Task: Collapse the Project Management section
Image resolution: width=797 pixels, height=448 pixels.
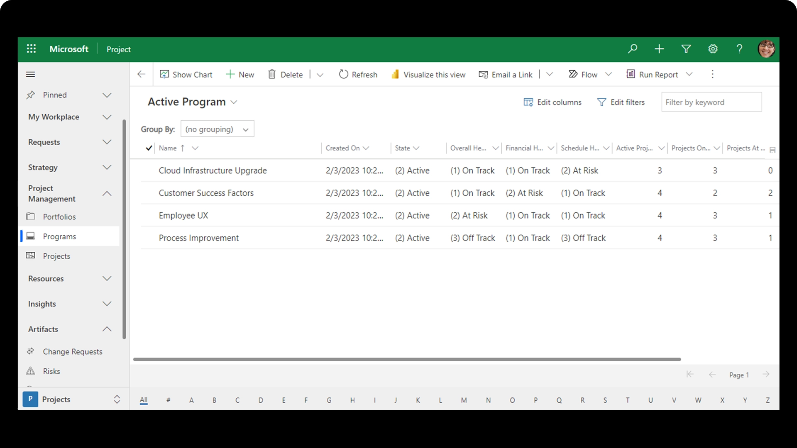Action: point(107,194)
